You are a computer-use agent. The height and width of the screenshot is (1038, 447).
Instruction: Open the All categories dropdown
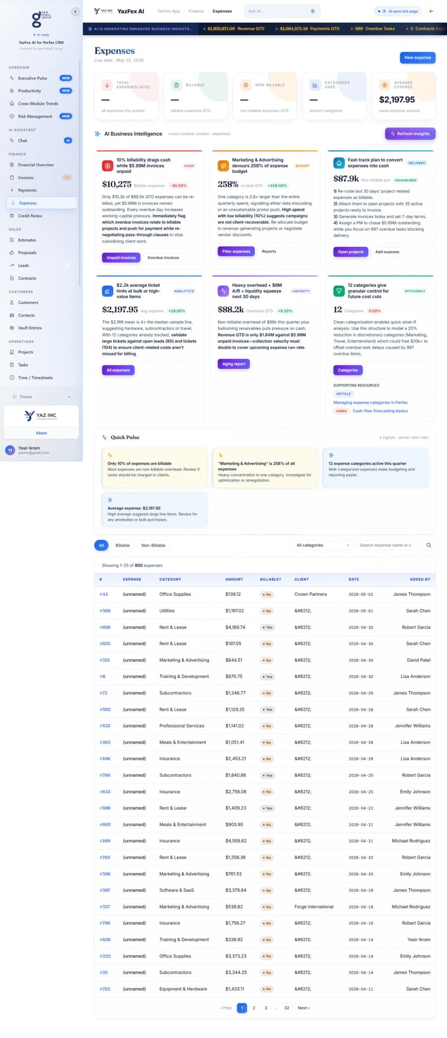pyautogui.click(x=323, y=545)
